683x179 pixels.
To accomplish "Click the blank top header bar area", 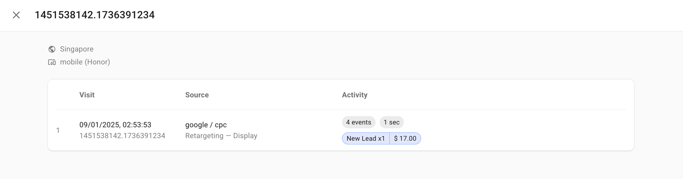I will pyautogui.click(x=400, y=15).
